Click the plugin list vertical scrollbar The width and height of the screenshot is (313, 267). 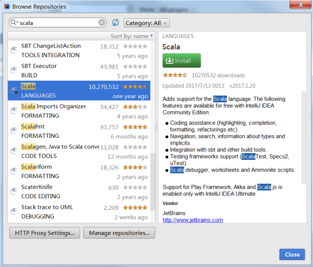153,182
